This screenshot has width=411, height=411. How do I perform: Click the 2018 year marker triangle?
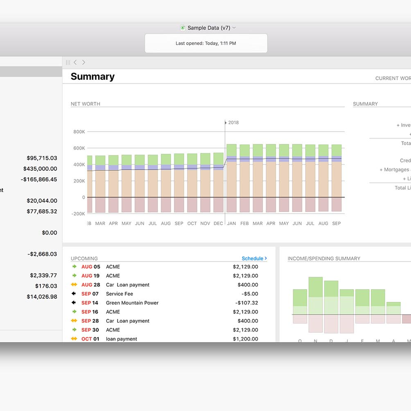[x=226, y=123]
